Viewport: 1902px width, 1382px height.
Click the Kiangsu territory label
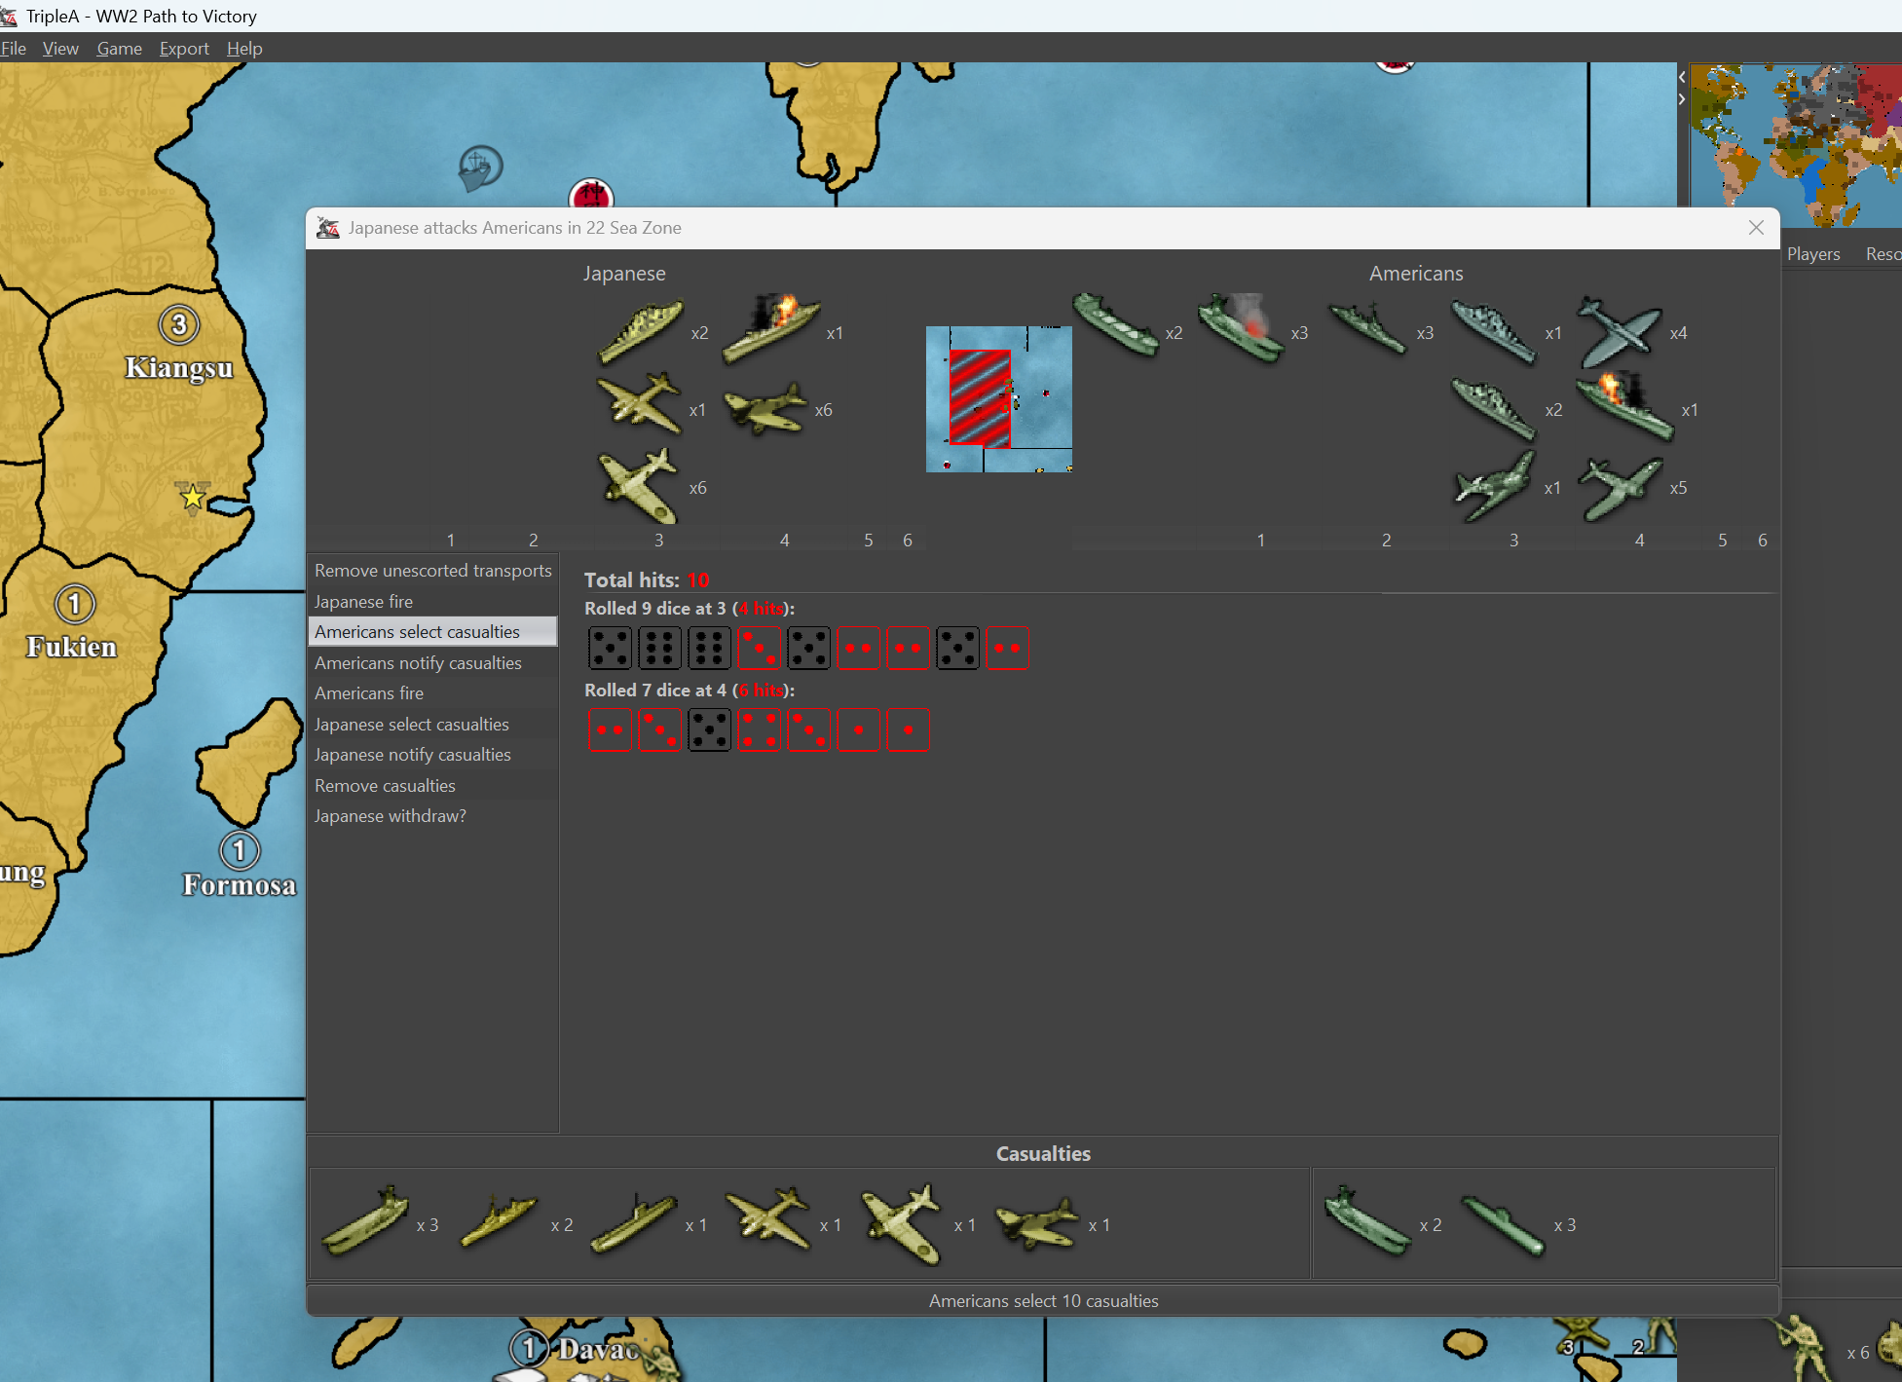pos(179,368)
